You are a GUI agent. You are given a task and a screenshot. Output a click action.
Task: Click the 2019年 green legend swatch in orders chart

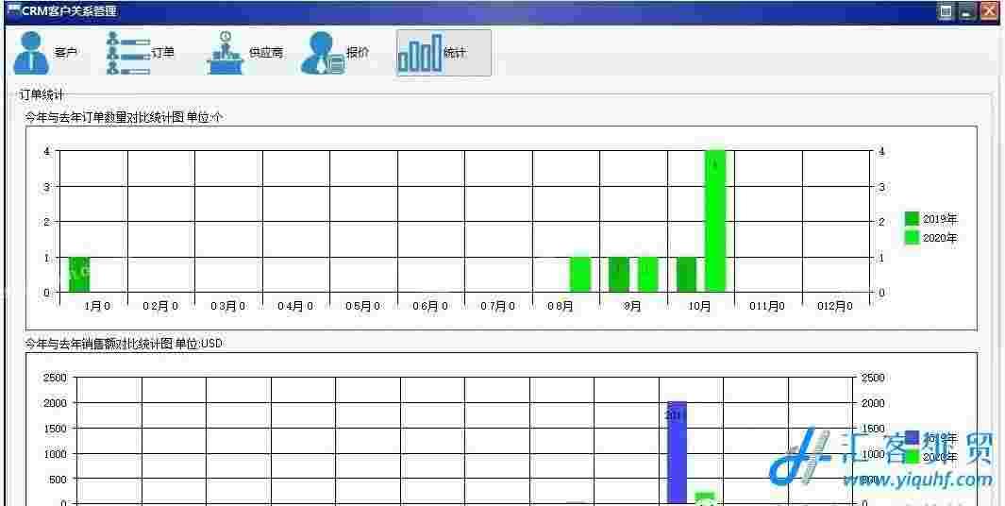coord(912,219)
